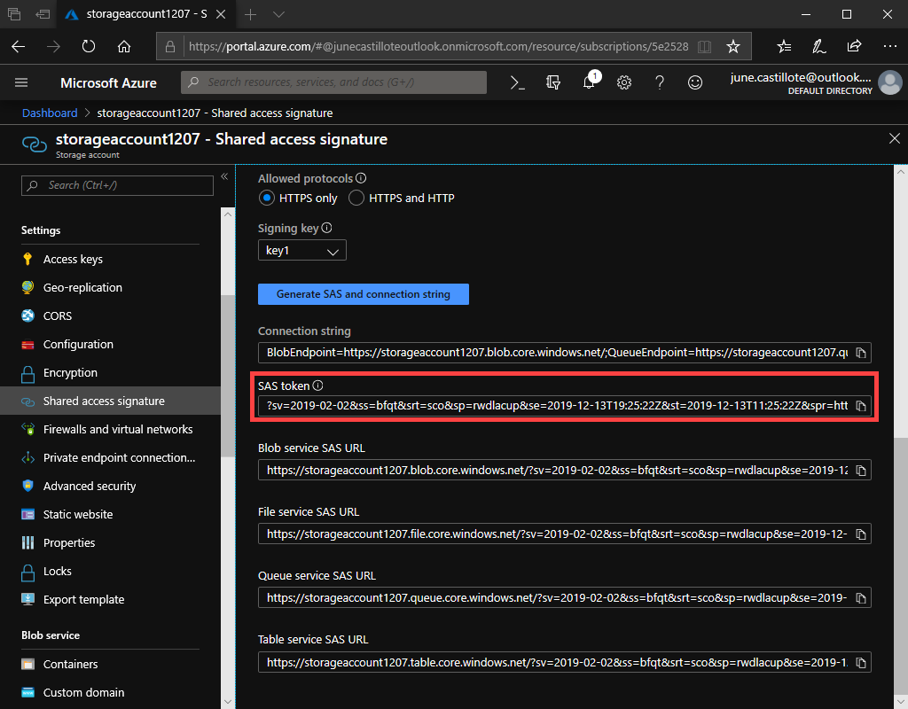Open the Signing key dropdown

click(301, 250)
